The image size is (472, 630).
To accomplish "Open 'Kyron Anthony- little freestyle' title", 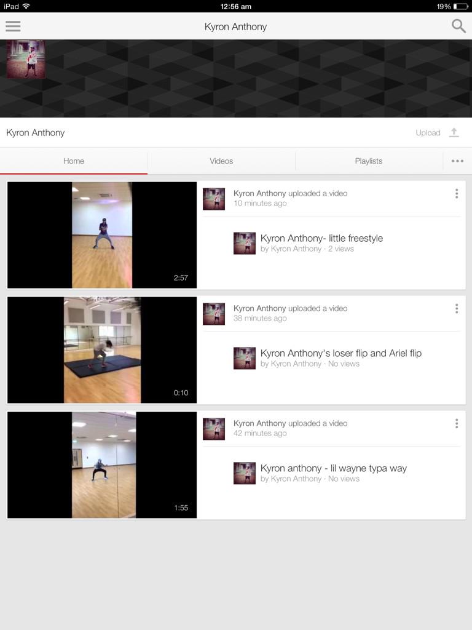I will (x=321, y=238).
